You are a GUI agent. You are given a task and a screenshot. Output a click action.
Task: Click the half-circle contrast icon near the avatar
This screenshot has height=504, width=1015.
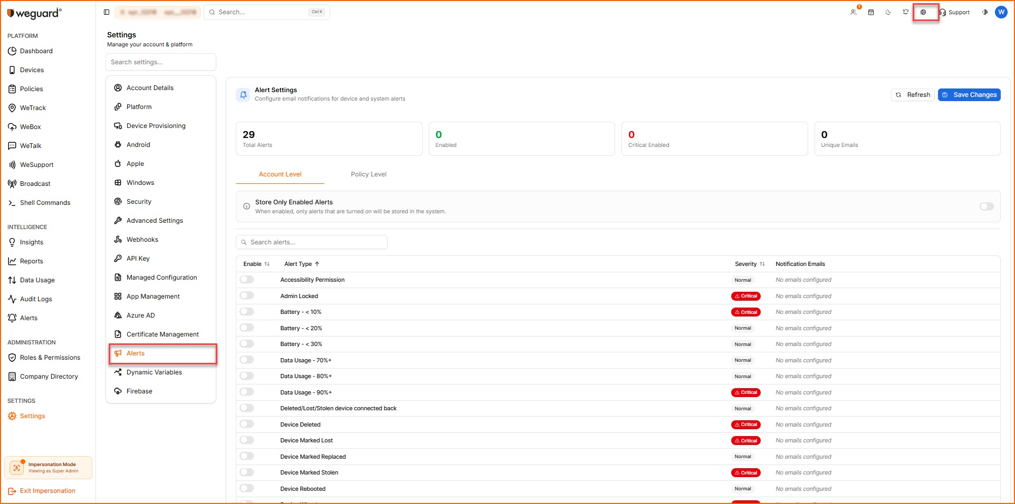click(984, 12)
